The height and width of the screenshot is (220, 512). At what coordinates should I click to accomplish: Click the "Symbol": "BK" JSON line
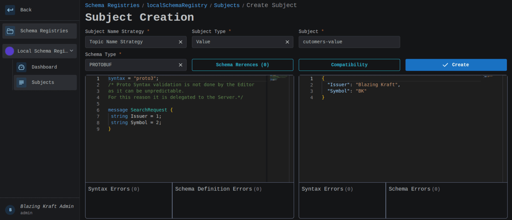tap(347, 91)
